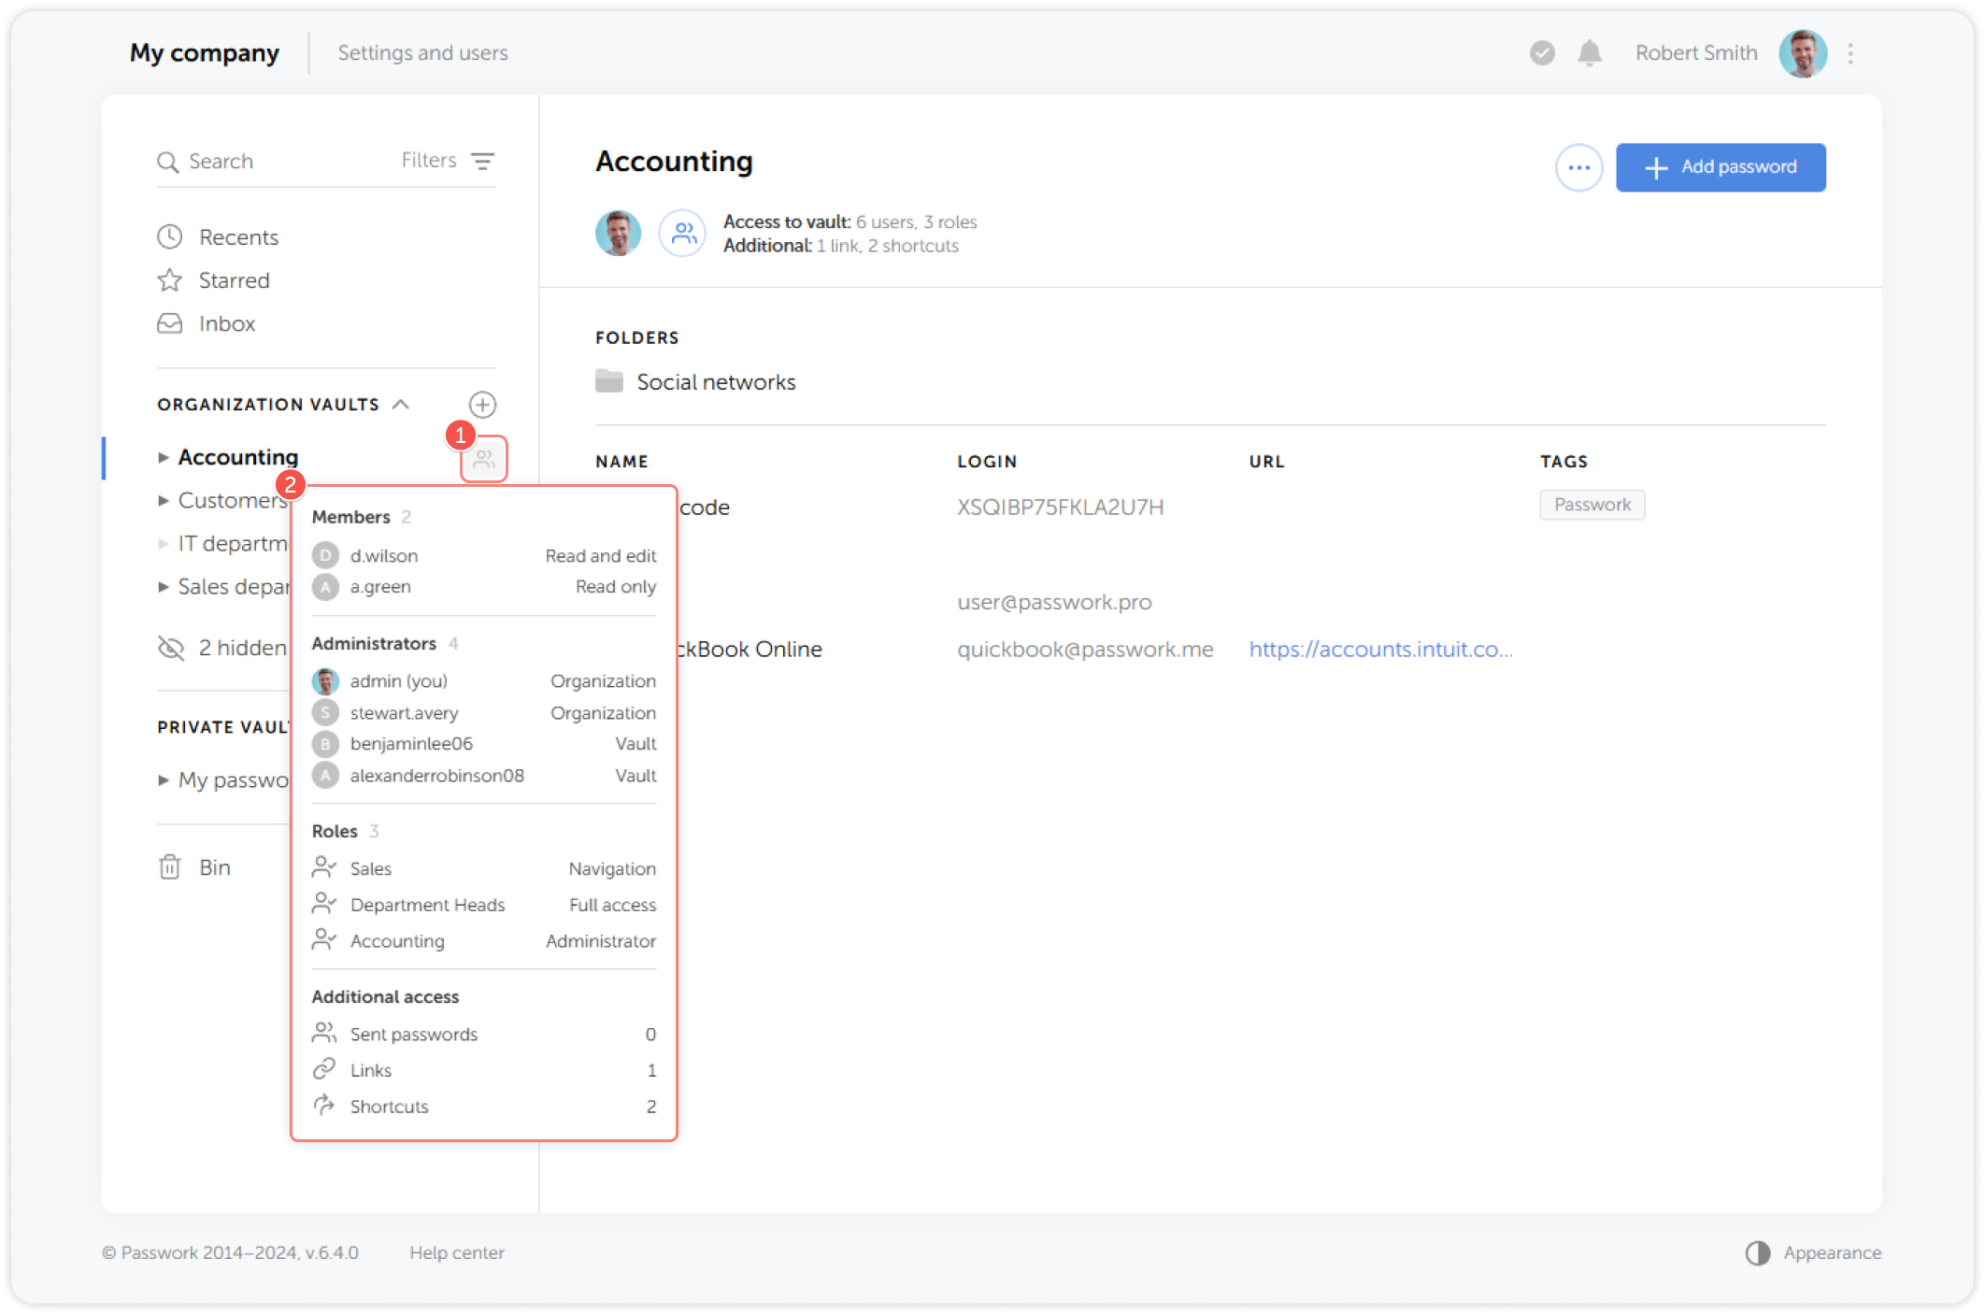
Task: Open Starred passwords
Action: pyautogui.click(x=234, y=280)
